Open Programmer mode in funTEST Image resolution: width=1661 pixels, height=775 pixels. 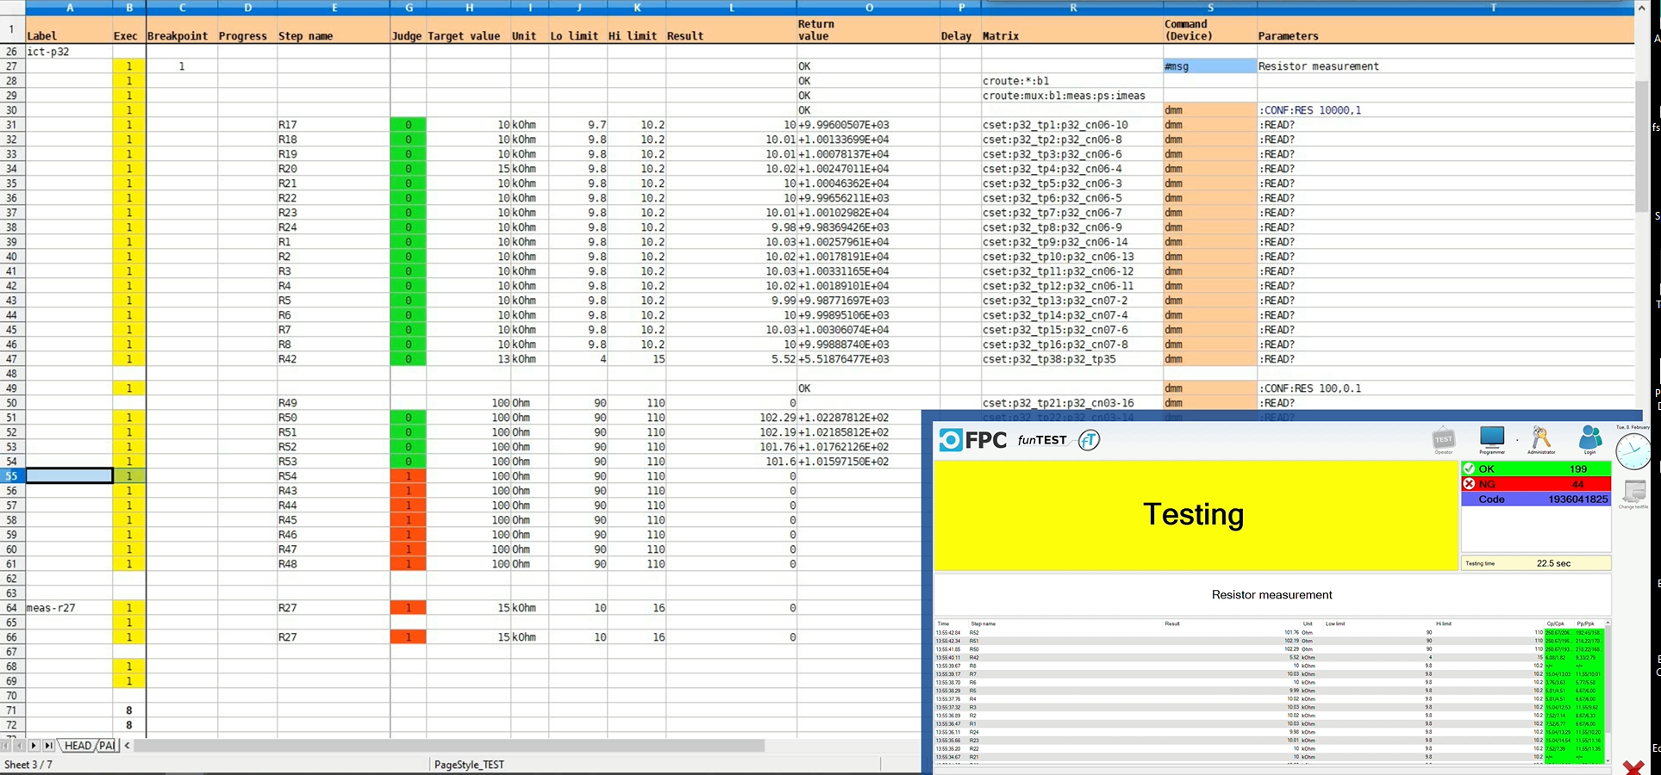(1492, 439)
